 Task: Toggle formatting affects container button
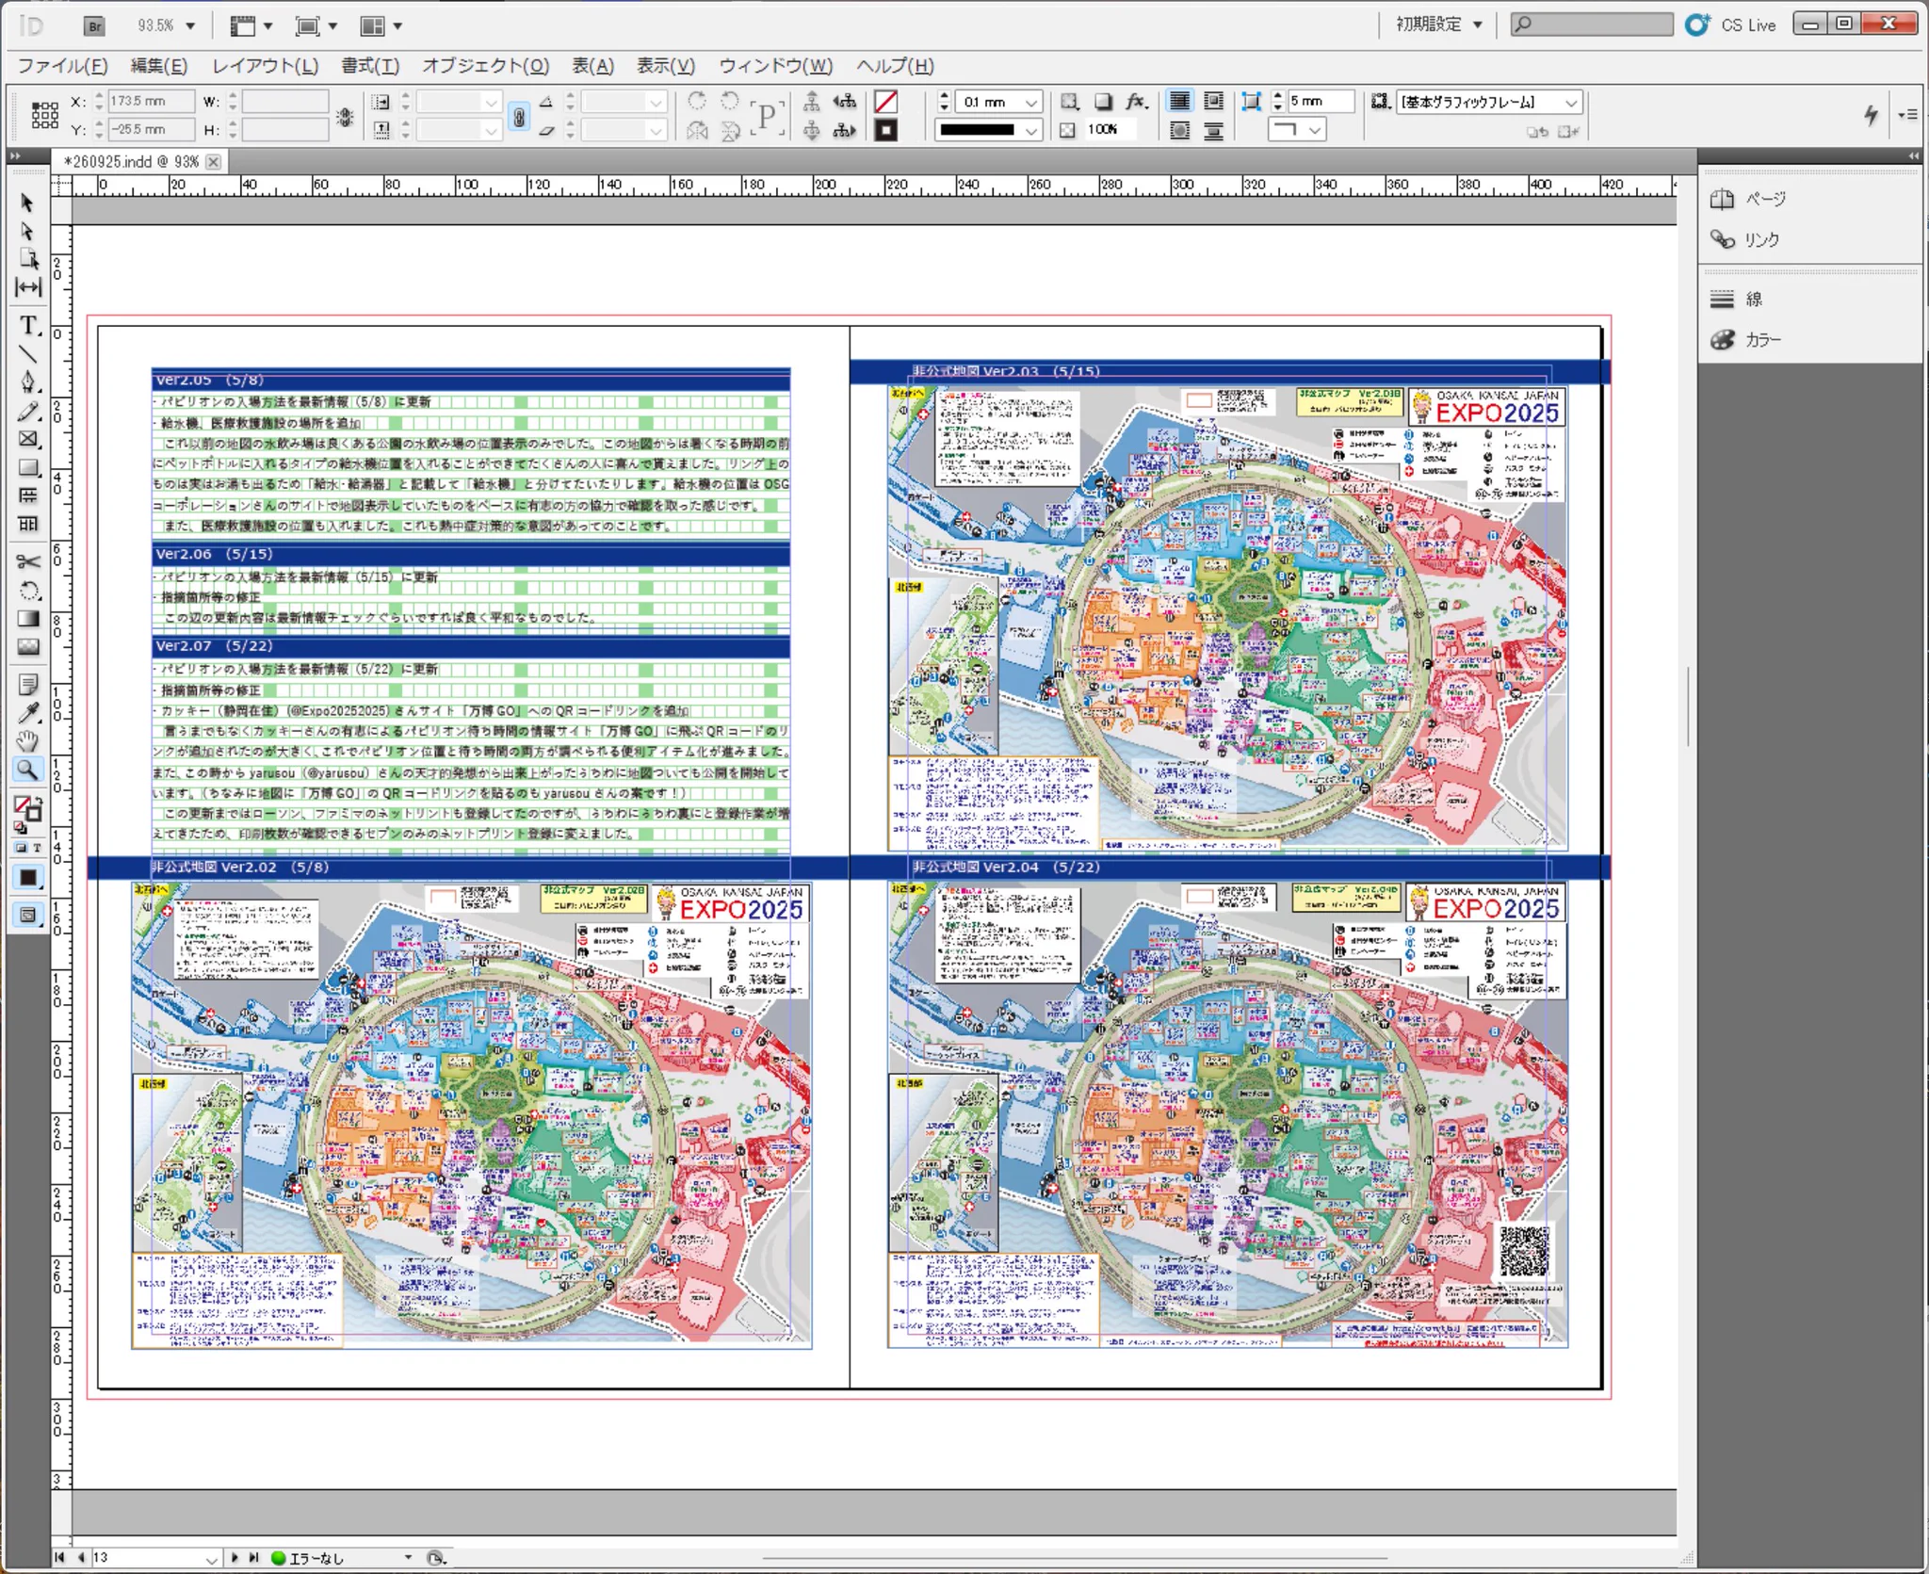[x=21, y=848]
